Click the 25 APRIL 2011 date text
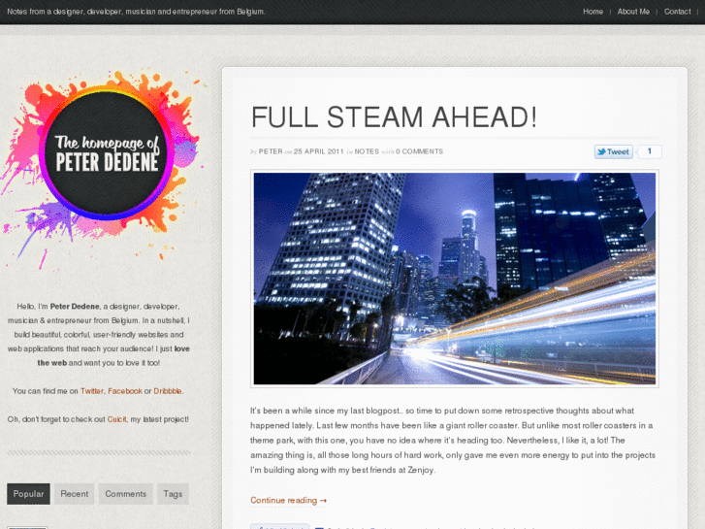 point(319,151)
